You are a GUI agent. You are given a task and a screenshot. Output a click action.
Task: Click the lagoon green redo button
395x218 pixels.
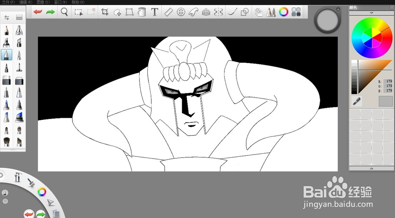tap(41, 214)
